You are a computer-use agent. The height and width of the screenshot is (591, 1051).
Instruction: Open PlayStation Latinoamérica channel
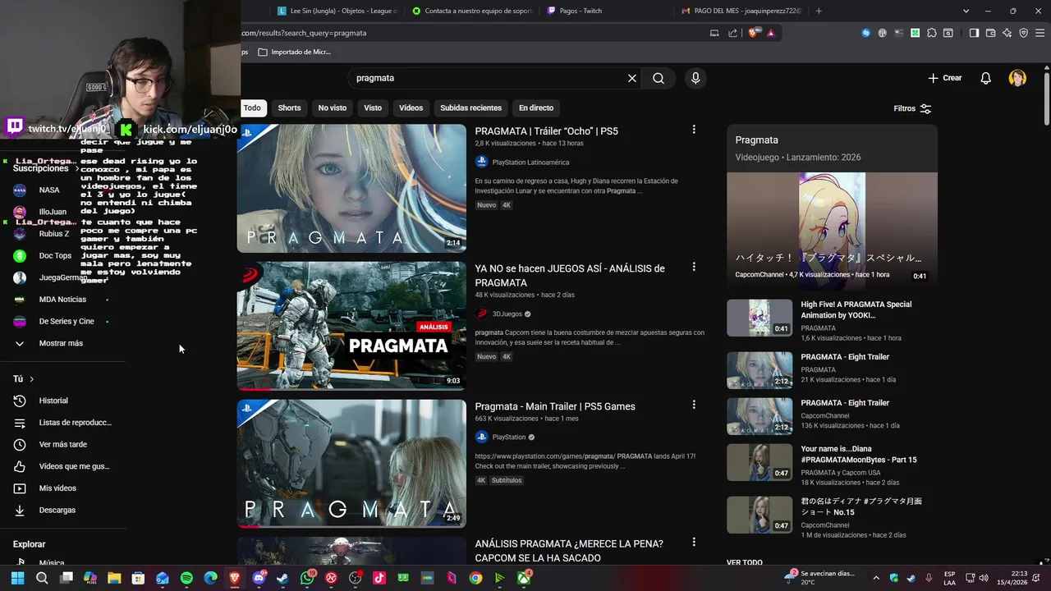point(530,163)
